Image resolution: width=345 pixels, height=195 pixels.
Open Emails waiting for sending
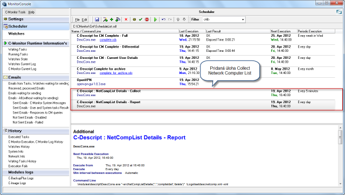[25, 93]
